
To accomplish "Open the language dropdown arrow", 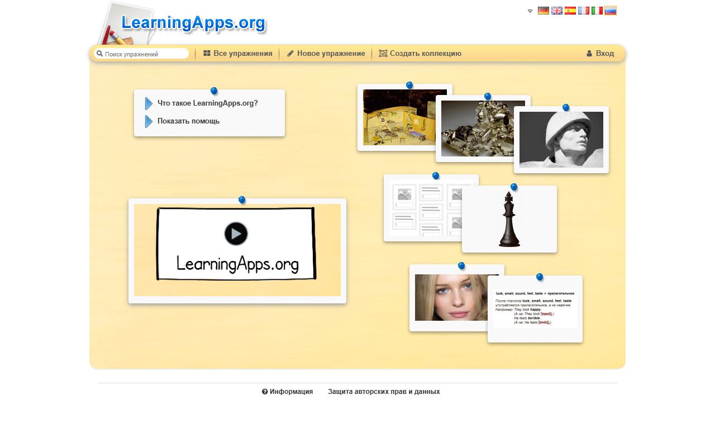I will click(530, 11).
